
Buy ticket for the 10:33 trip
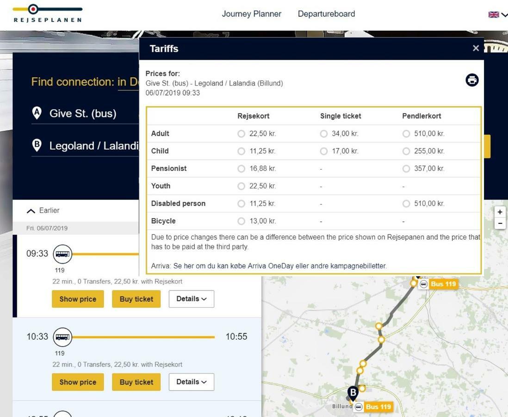pyautogui.click(x=136, y=382)
